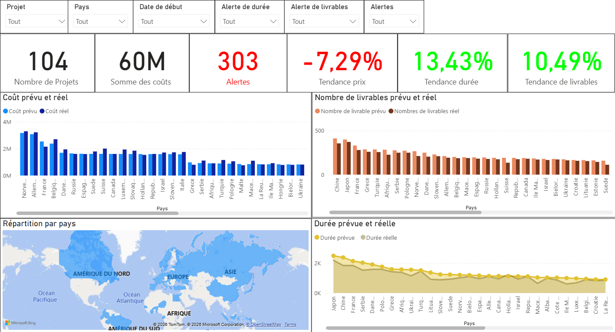This screenshot has width=615, height=332.
Task: Click the Coût prévu legend marker
Action: [x=6, y=111]
